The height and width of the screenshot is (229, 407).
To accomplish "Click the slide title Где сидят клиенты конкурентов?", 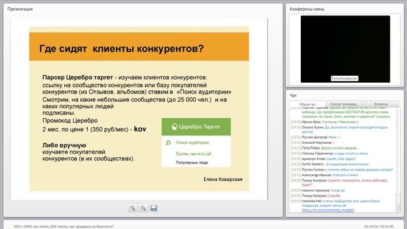I will coord(121,48).
